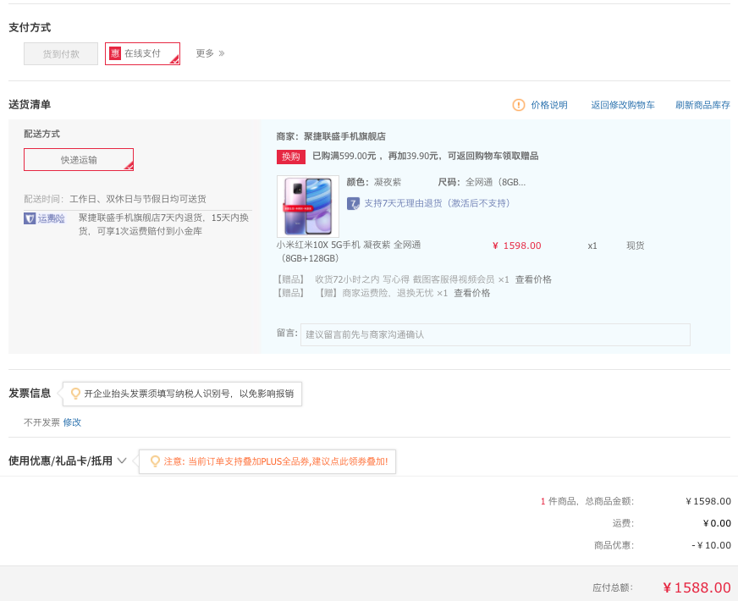Click 修改 next to 不开发票
The height and width of the screenshot is (601, 738).
pos(72,422)
